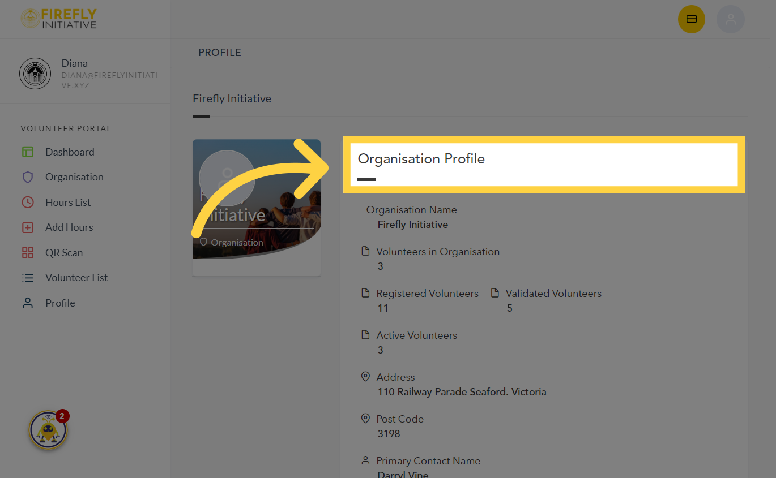Open the Hours List page
Screen dimensions: 776x478
point(68,202)
